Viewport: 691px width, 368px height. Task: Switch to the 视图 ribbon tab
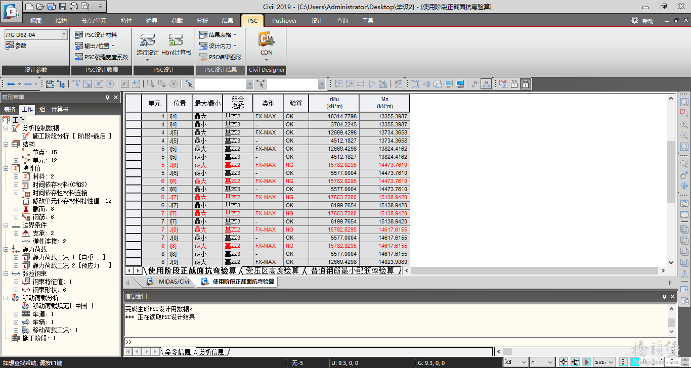click(35, 21)
